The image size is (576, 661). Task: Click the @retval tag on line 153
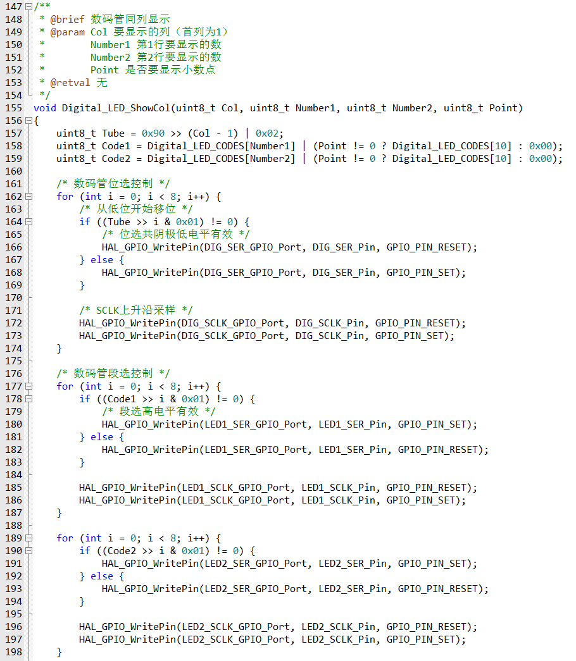[x=70, y=83]
